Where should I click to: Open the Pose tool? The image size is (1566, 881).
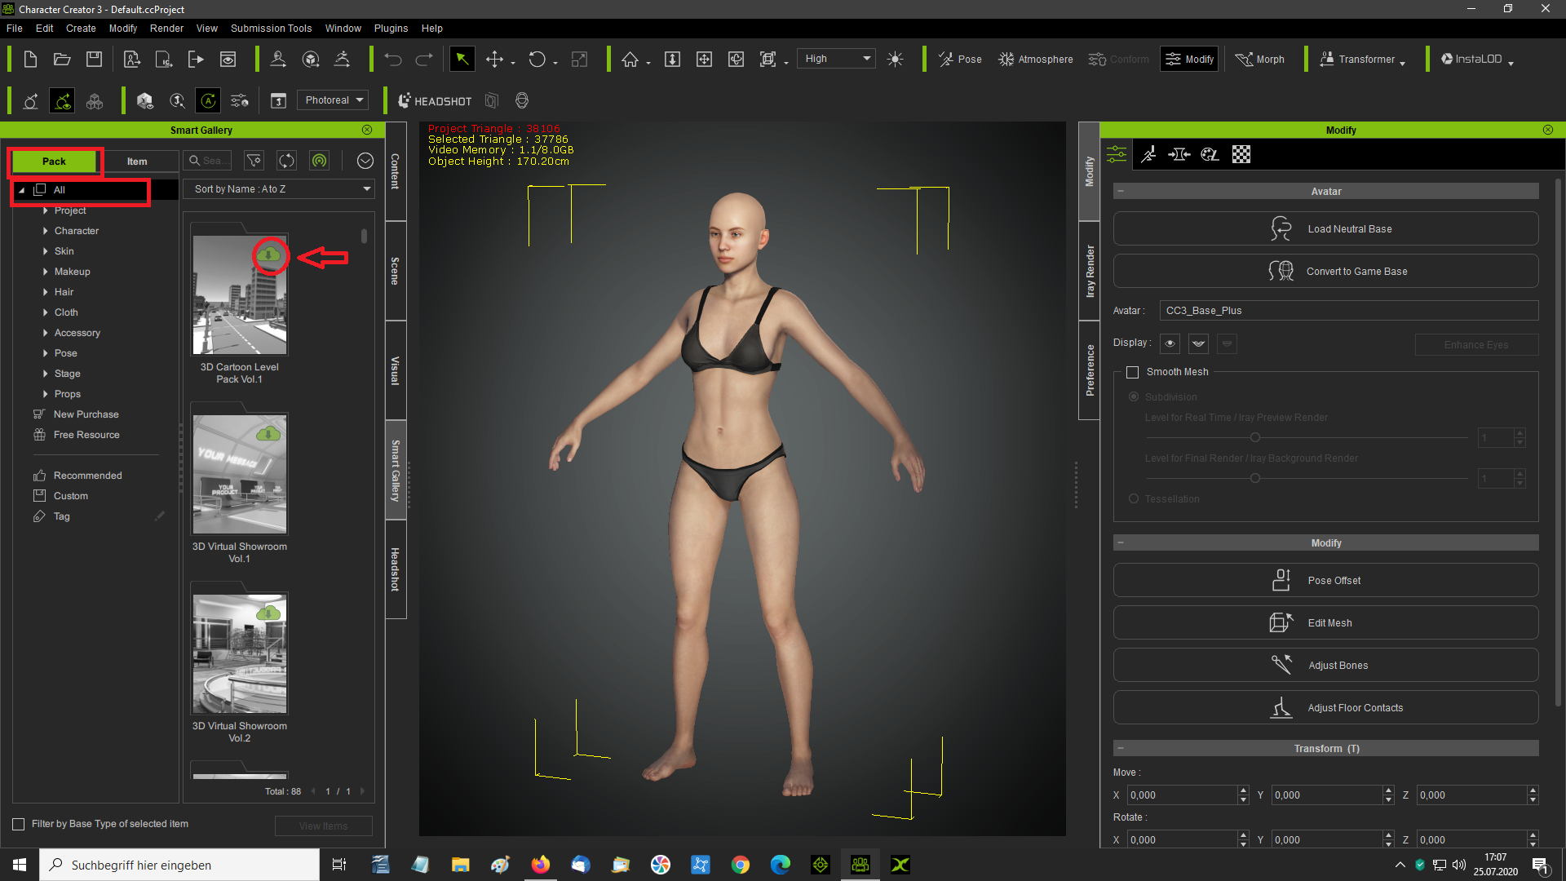click(960, 59)
